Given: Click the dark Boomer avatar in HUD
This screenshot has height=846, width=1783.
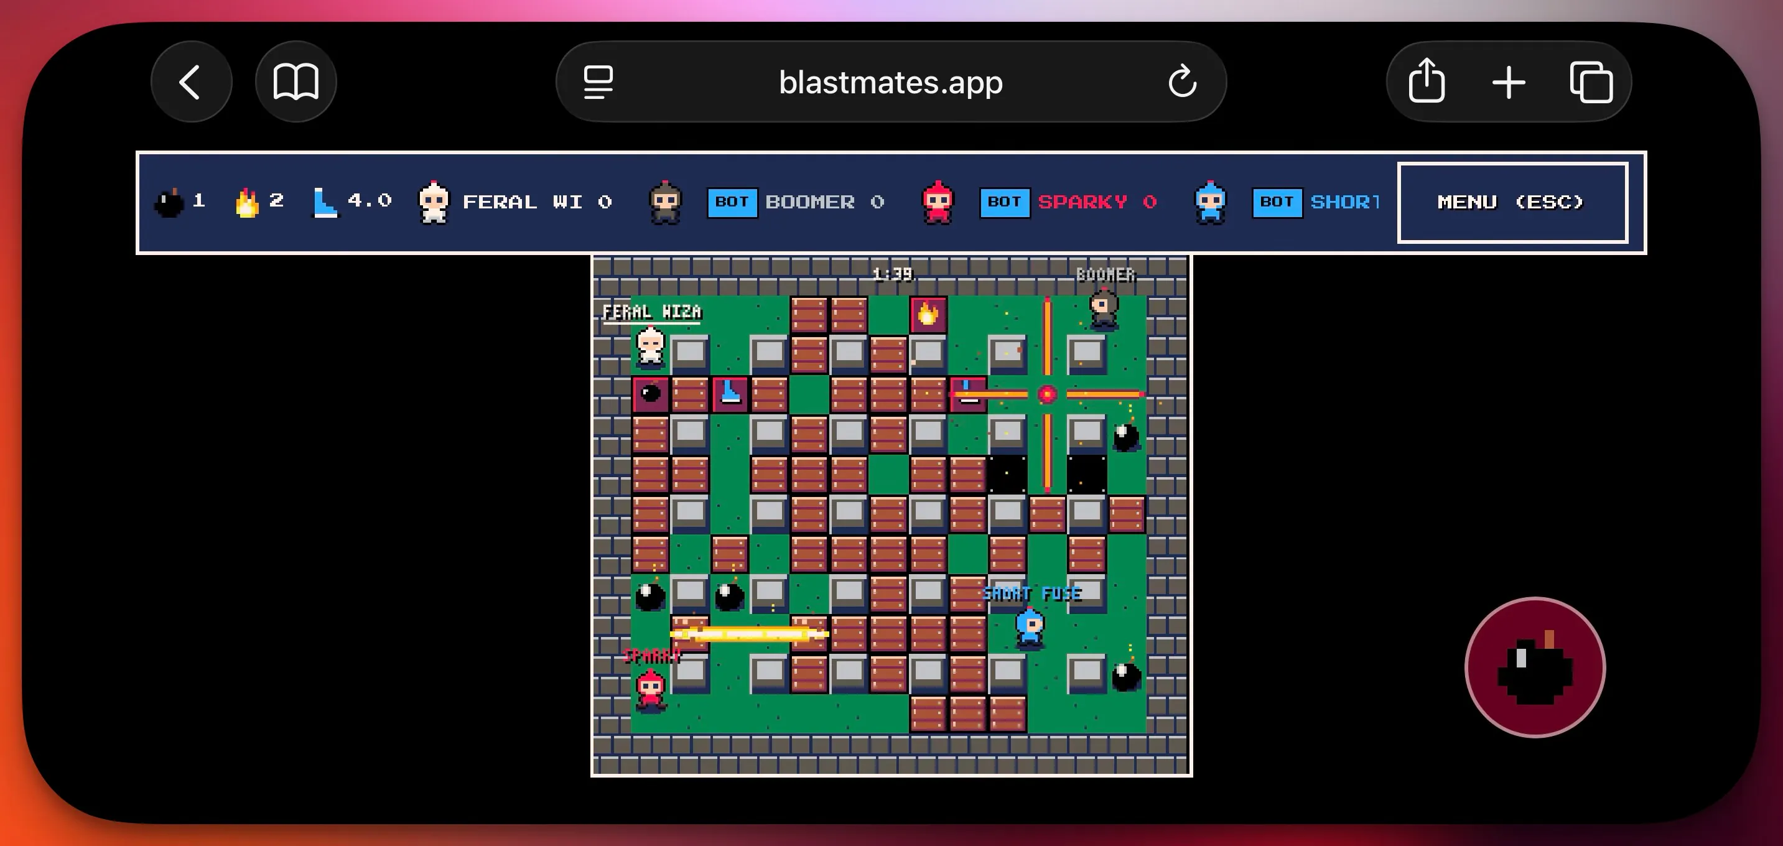Looking at the screenshot, I should pyautogui.click(x=665, y=202).
